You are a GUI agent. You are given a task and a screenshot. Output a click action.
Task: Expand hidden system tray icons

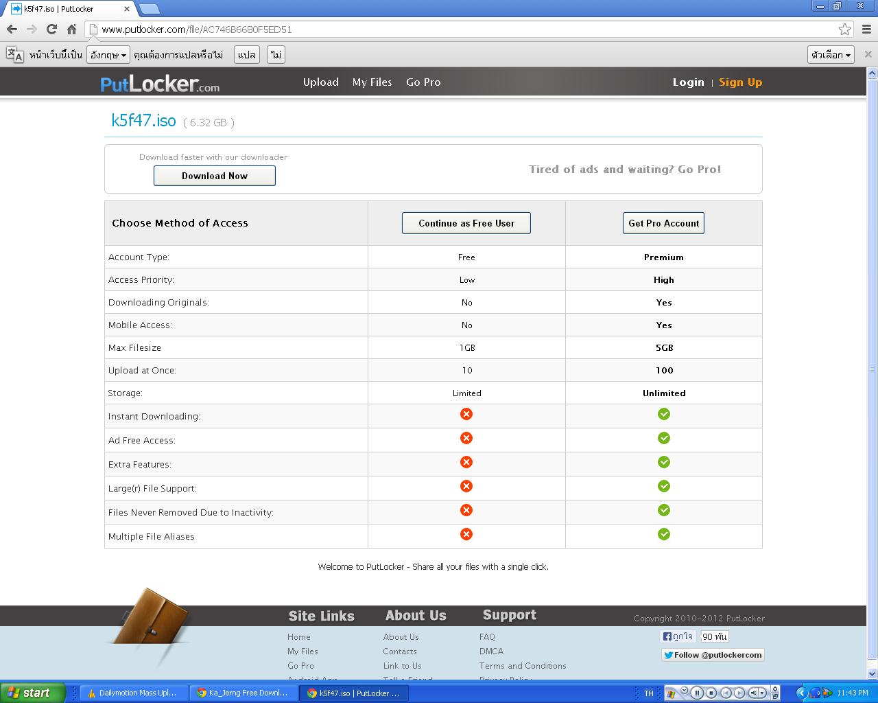(x=800, y=693)
